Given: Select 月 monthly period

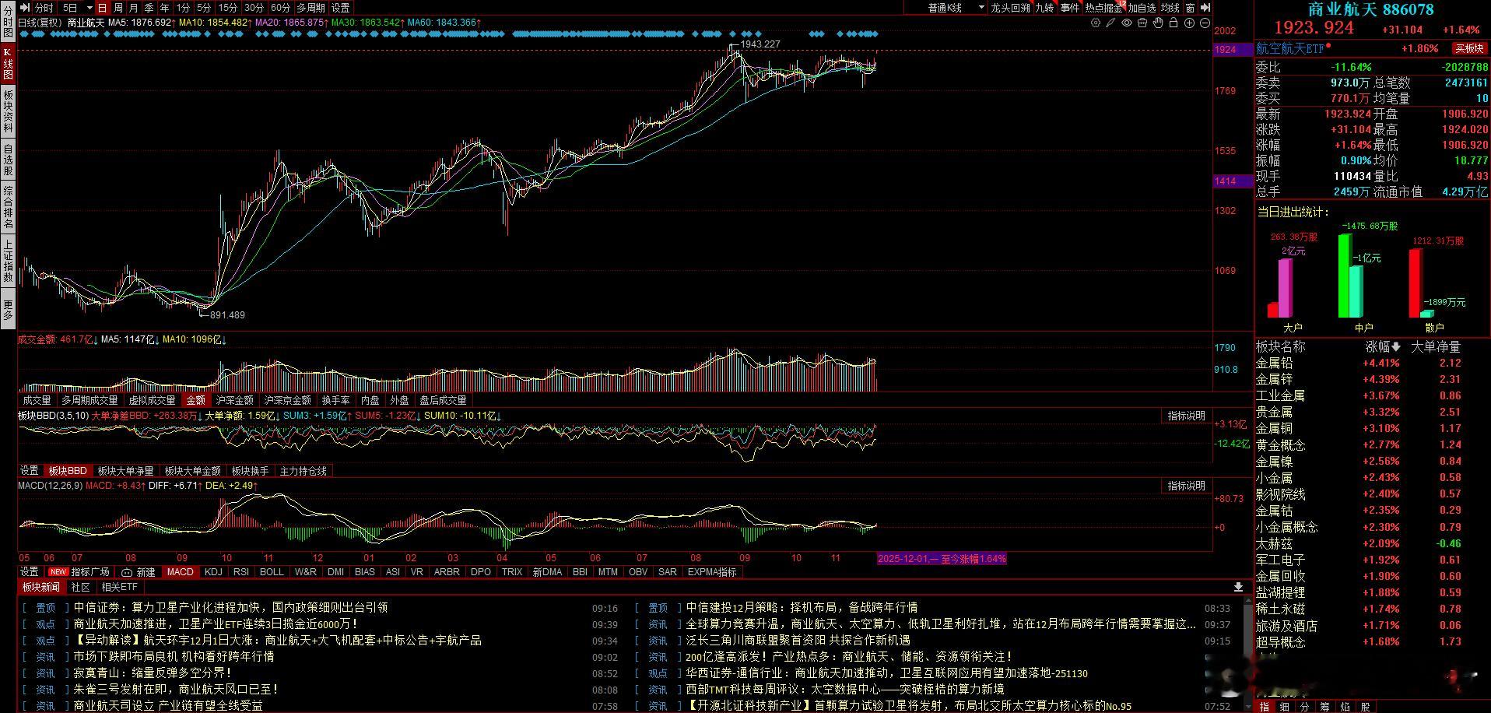Looking at the screenshot, I should (134, 8).
